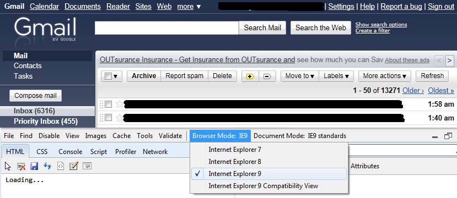Open the Move to dropdown
This screenshot has height=198, width=457.
point(300,76)
